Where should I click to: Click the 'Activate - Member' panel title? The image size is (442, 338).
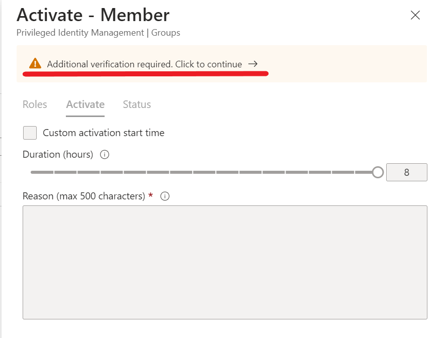tap(93, 15)
